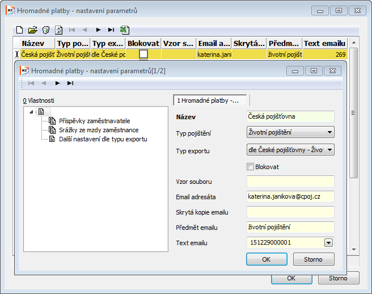The width and height of the screenshot is (372, 294).
Task: Close the outer Hromadné platby window
Action: point(357,11)
